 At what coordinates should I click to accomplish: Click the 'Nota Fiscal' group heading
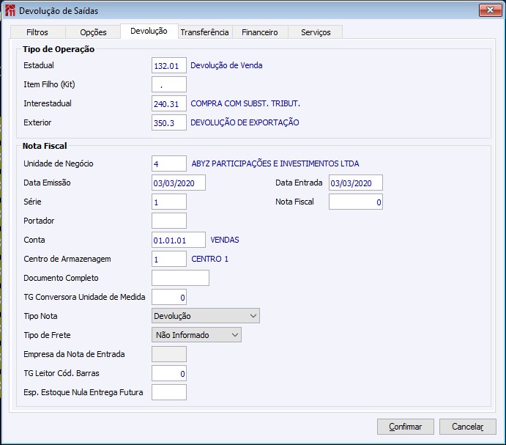click(45, 146)
